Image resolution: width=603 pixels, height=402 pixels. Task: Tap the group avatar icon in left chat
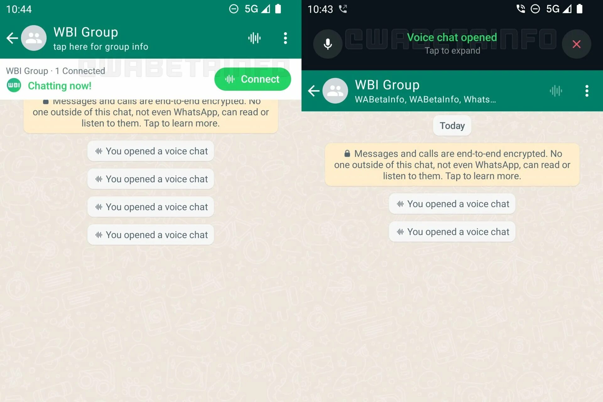(34, 37)
